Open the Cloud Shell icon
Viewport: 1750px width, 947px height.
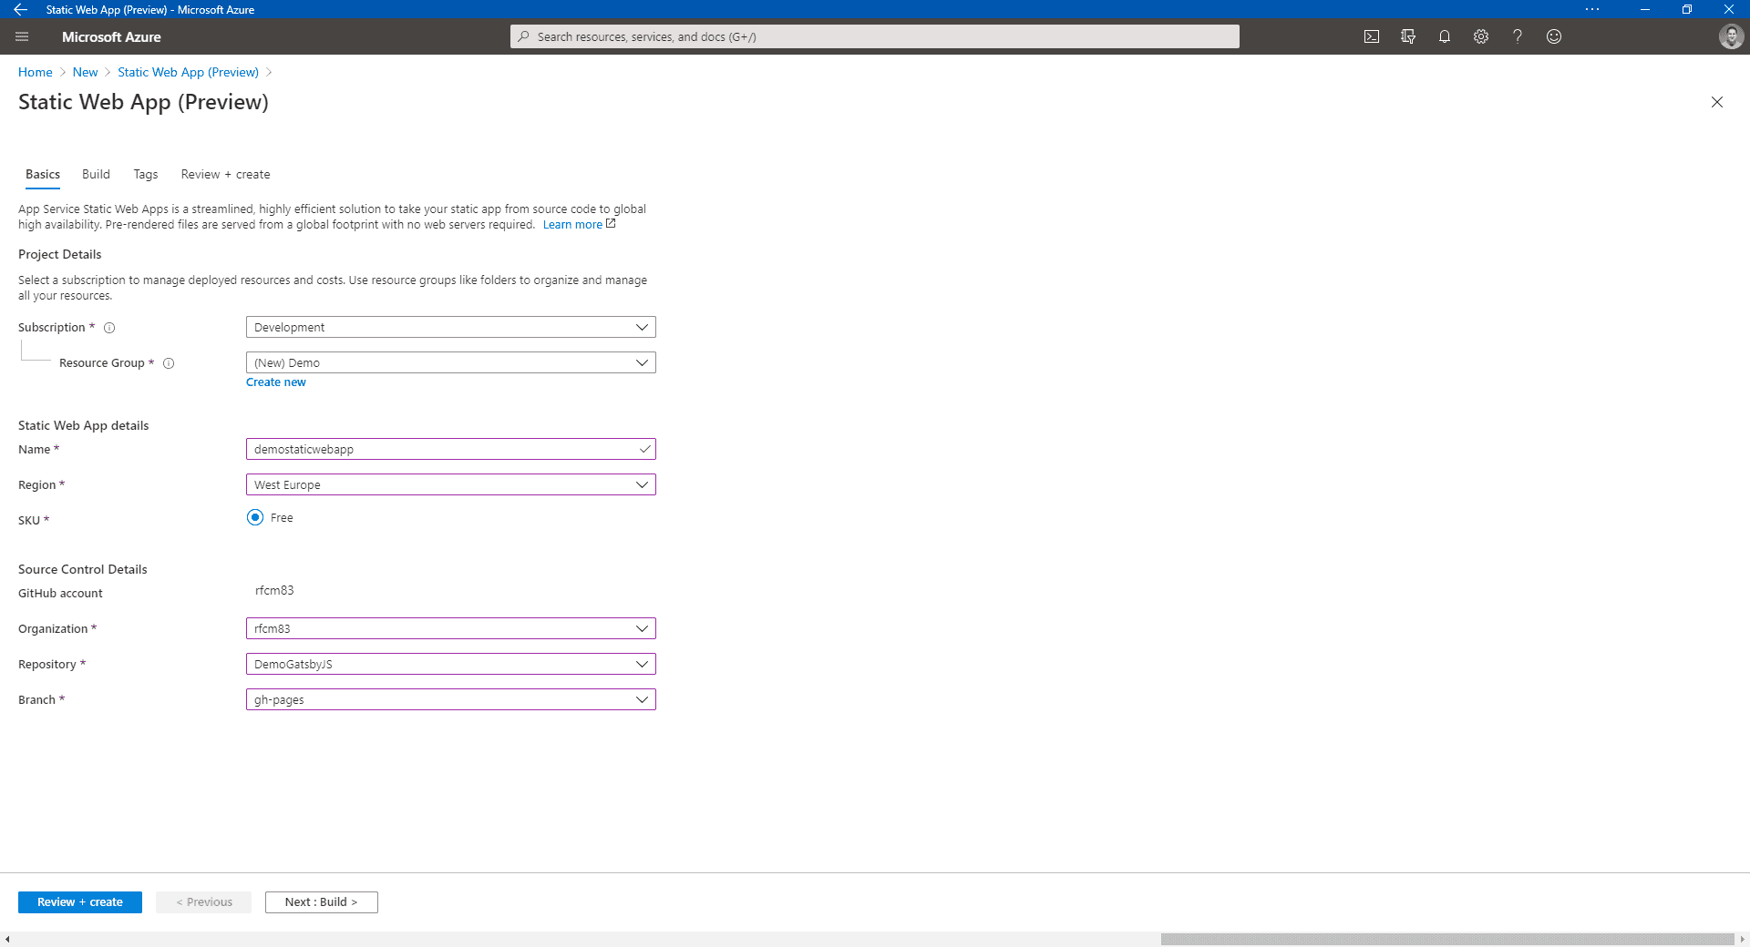[1372, 36]
